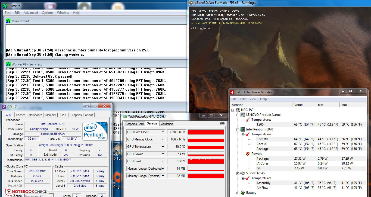371x197 pixels.
Task: Open the View menu in Hardware Monitor
Action: coord(253,99)
